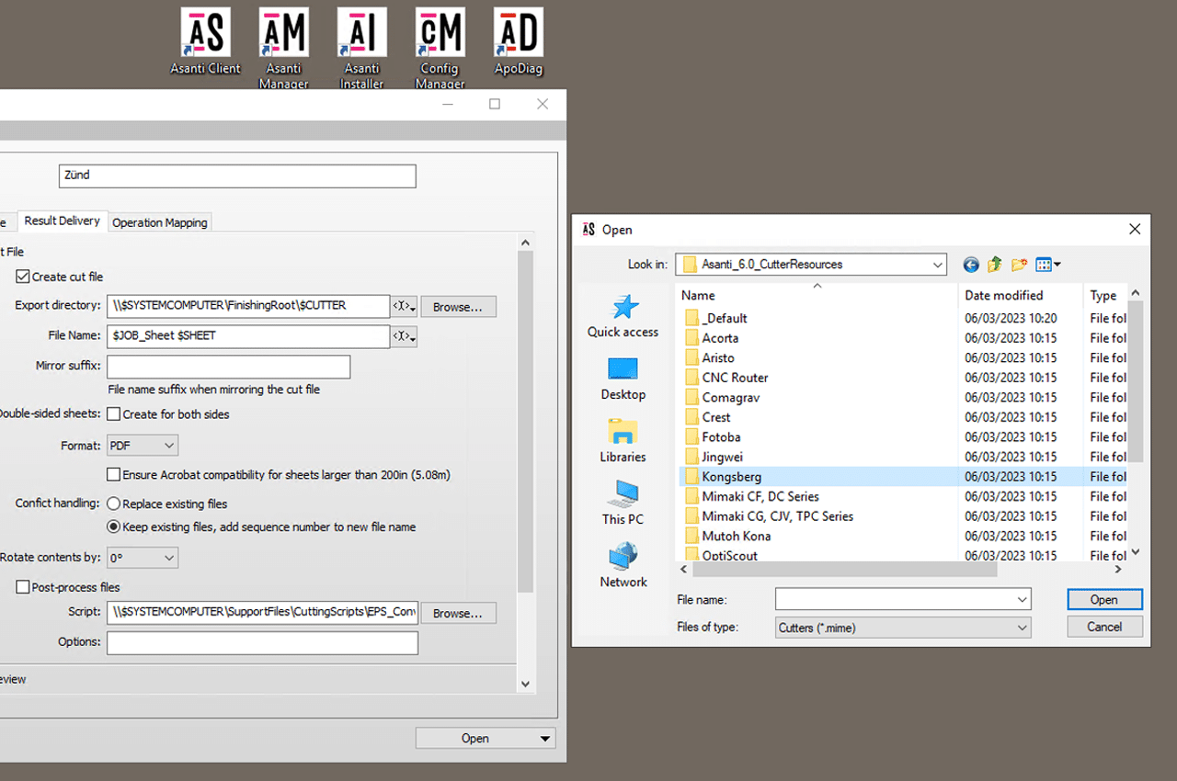This screenshot has width=1177, height=781.
Task: Click the Export directory path field
Action: point(248,306)
